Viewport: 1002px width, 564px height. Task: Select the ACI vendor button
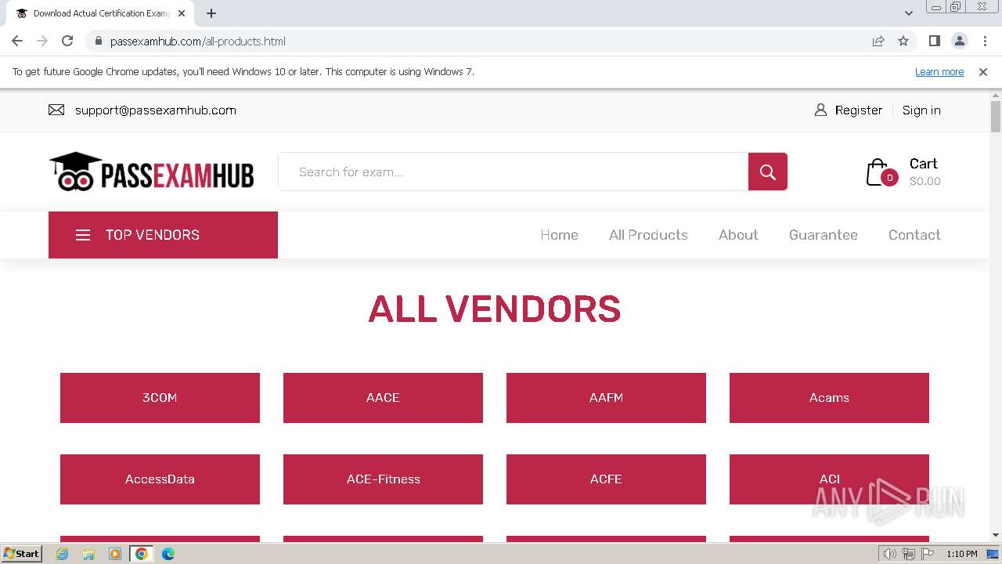829,479
